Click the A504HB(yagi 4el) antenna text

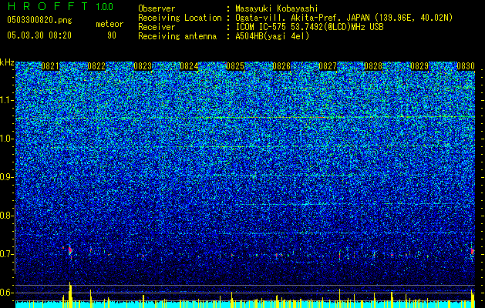272,36
